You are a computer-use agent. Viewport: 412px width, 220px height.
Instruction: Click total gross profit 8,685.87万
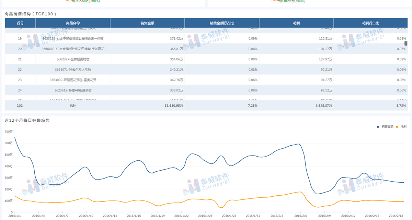(324, 106)
